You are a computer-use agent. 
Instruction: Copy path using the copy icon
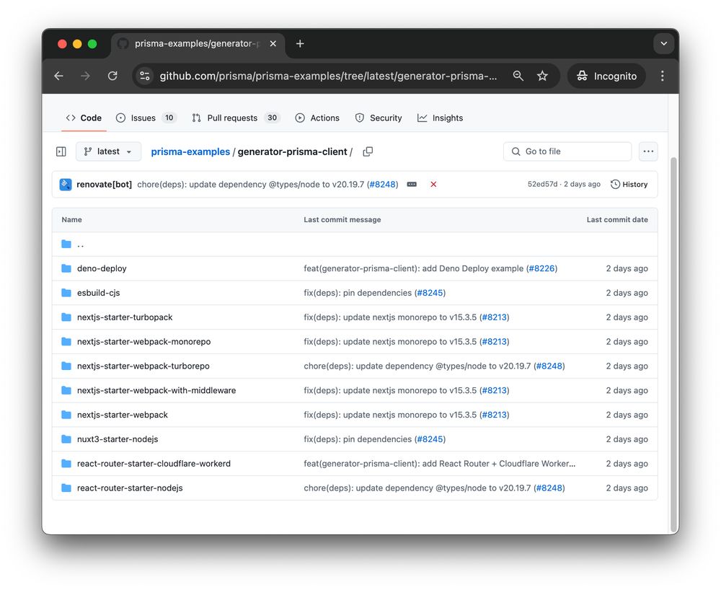[368, 151]
